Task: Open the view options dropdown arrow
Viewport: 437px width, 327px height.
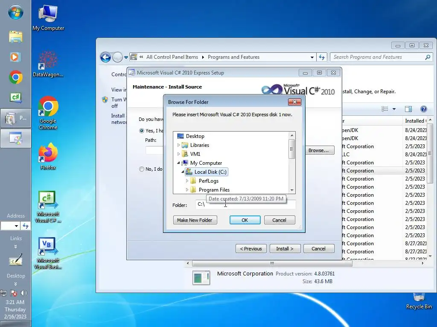Action: click(394, 109)
